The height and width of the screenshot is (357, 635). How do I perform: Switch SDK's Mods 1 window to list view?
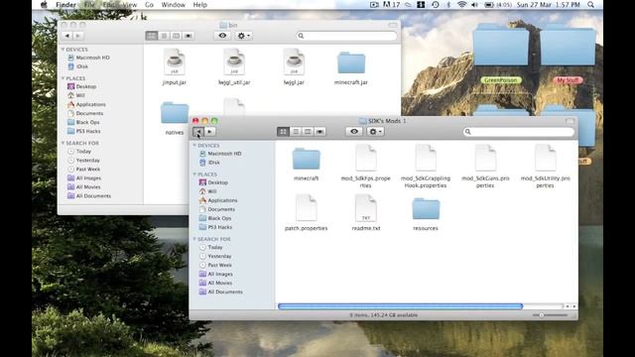tap(296, 132)
